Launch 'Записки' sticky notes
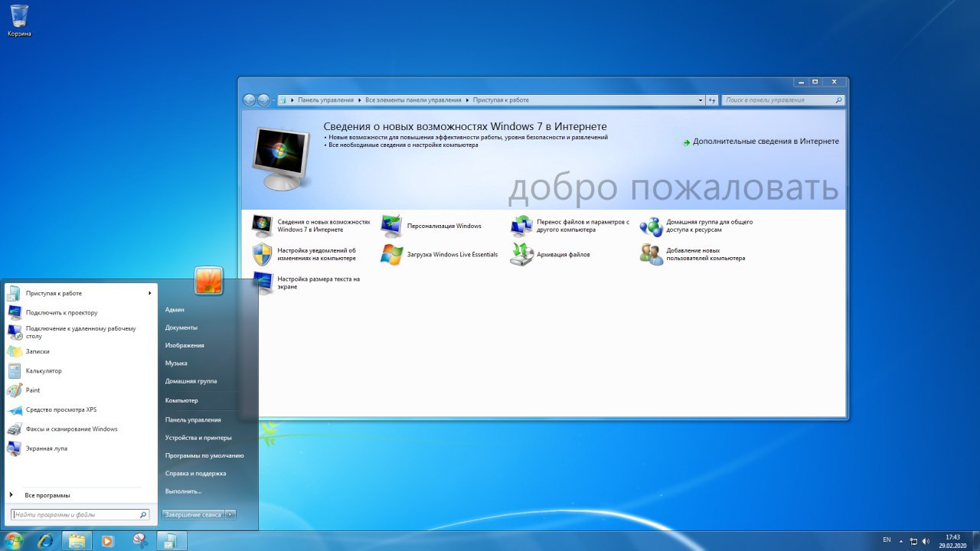This screenshot has height=551, width=980. point(80,351)
